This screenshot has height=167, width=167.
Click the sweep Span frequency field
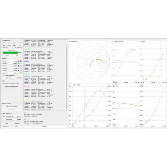tap(19, 45)
